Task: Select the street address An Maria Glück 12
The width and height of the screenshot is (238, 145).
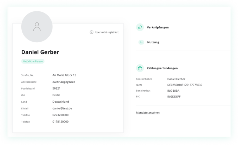Action: (x=64, y=75)
